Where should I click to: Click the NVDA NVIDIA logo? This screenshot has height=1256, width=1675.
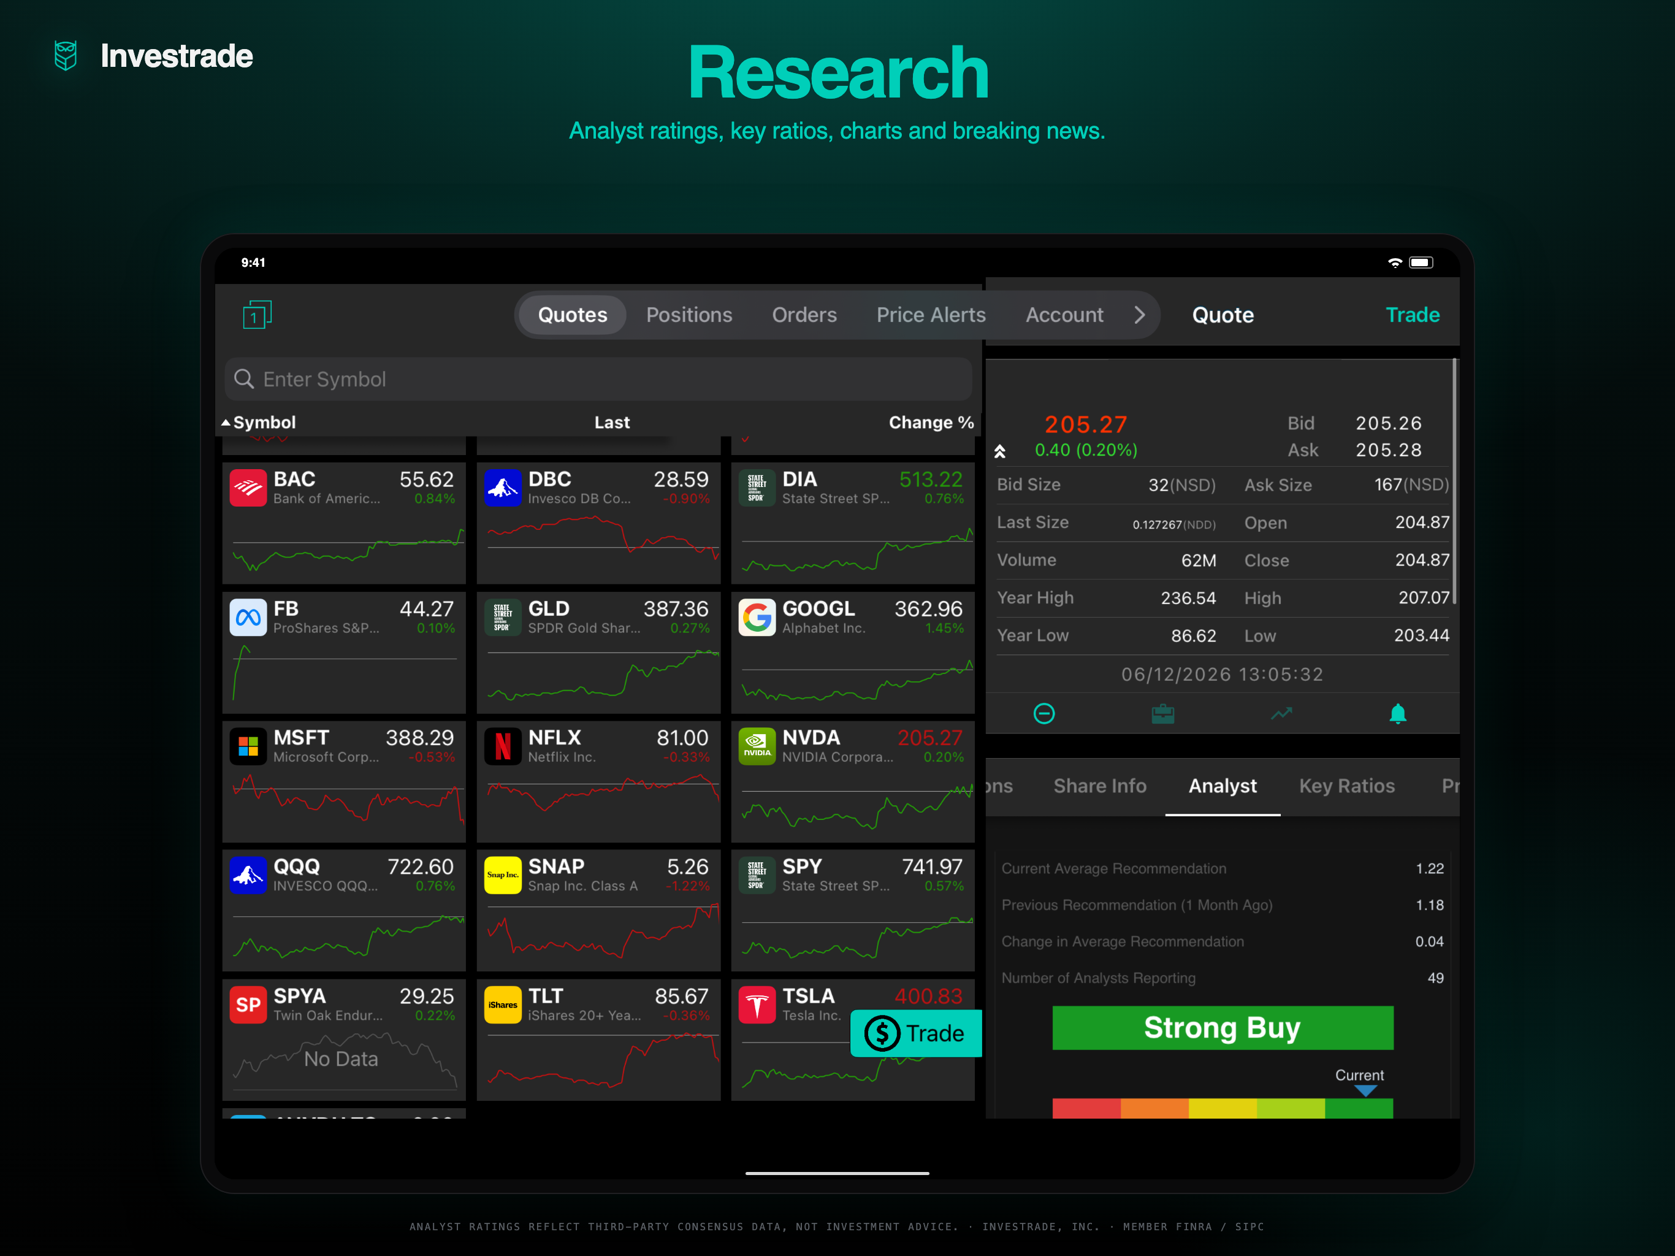click(x=757, y=746)
